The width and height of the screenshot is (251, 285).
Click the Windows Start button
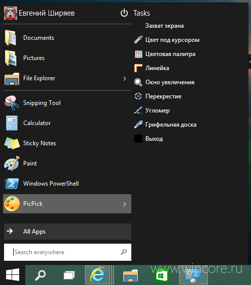pos(13,274)
